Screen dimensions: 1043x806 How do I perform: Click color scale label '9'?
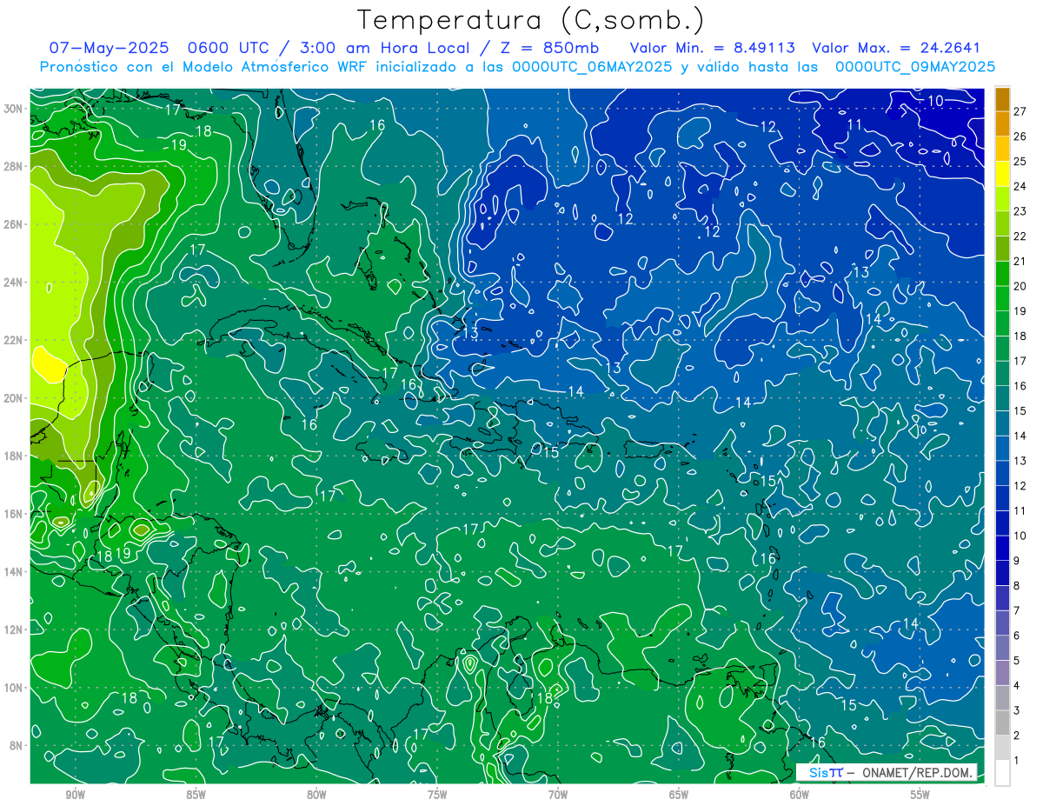tap(1017, 561)
